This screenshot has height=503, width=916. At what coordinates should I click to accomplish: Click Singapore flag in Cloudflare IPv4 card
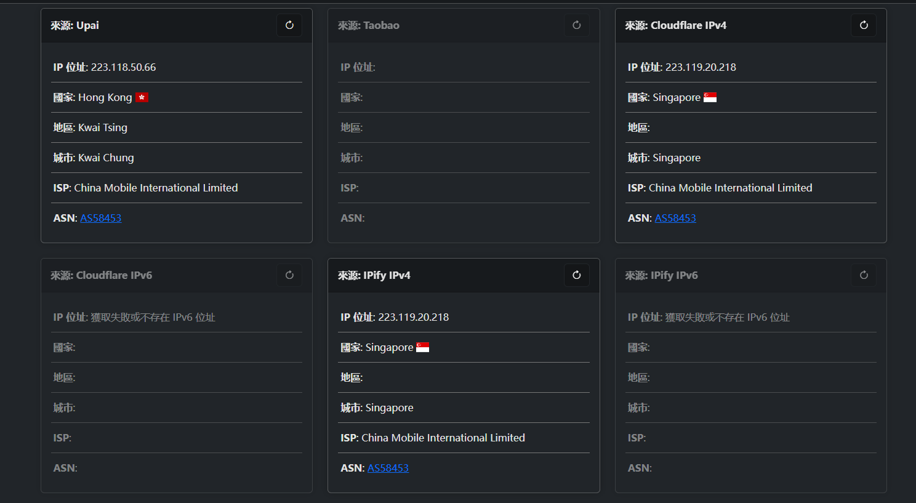[710, 97]
